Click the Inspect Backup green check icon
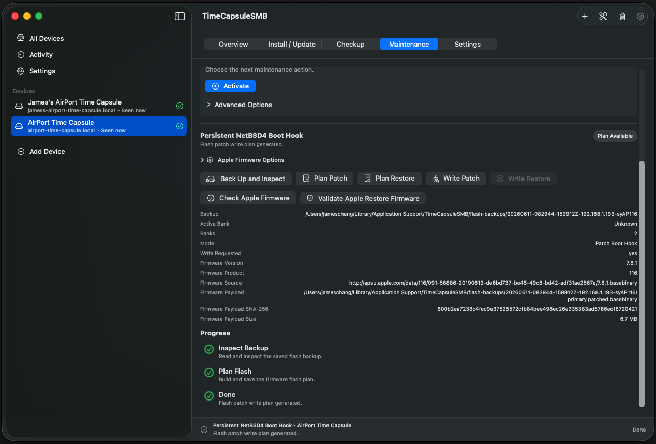This screenshot has height=444, width=656. [x=209, y=349]
